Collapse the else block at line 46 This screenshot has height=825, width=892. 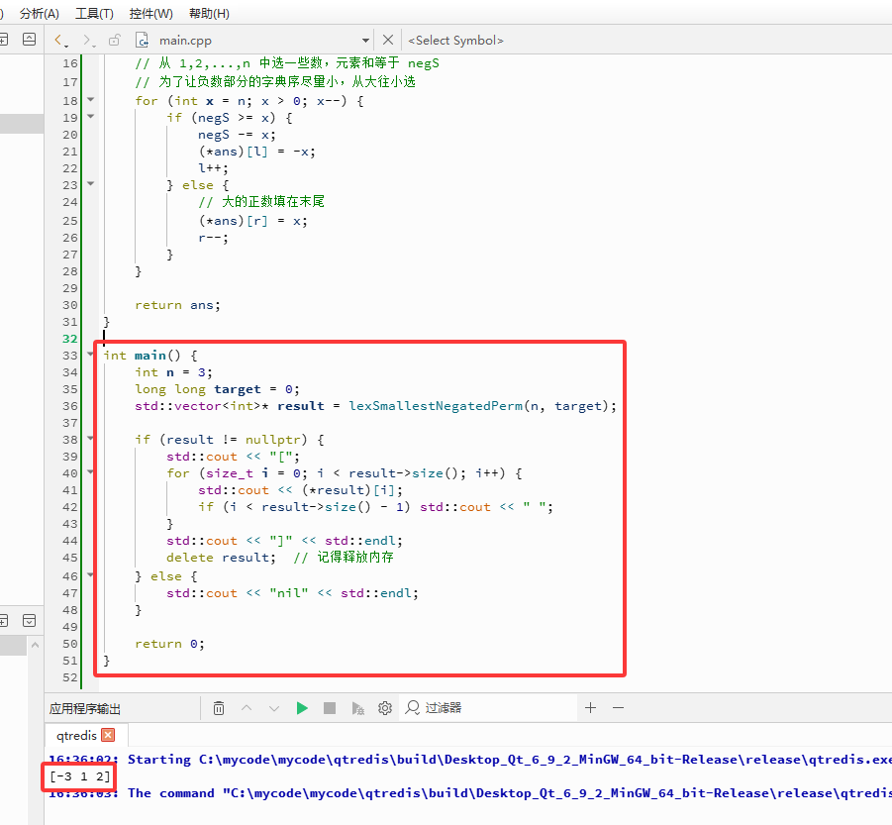[91, 575]
